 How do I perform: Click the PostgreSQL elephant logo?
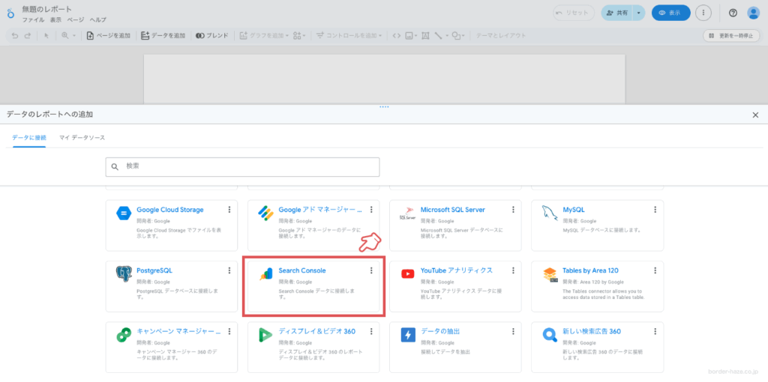(x=124, y=274)
